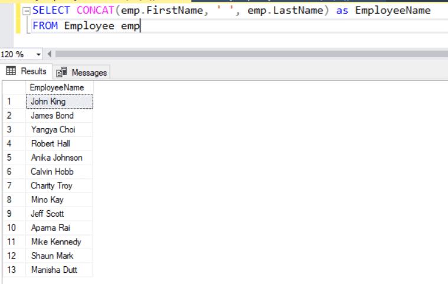
Task: Click the editor horizontal scrollbar track
Action: pyautogui.click(x=248, y=54)
